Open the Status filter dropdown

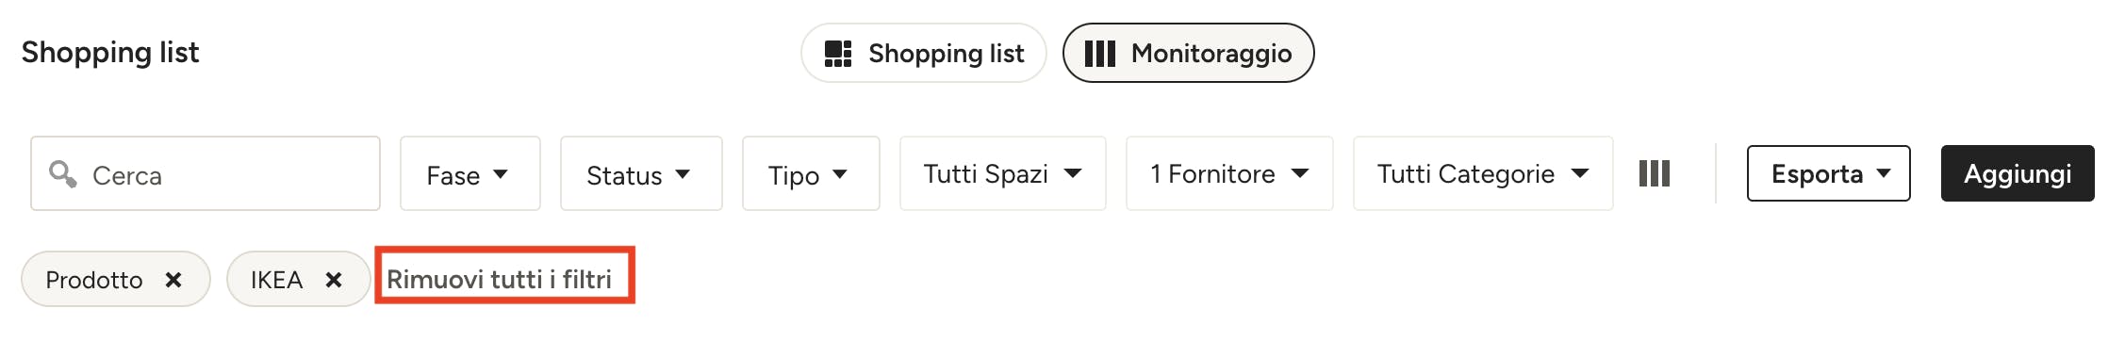coord(641,173)
